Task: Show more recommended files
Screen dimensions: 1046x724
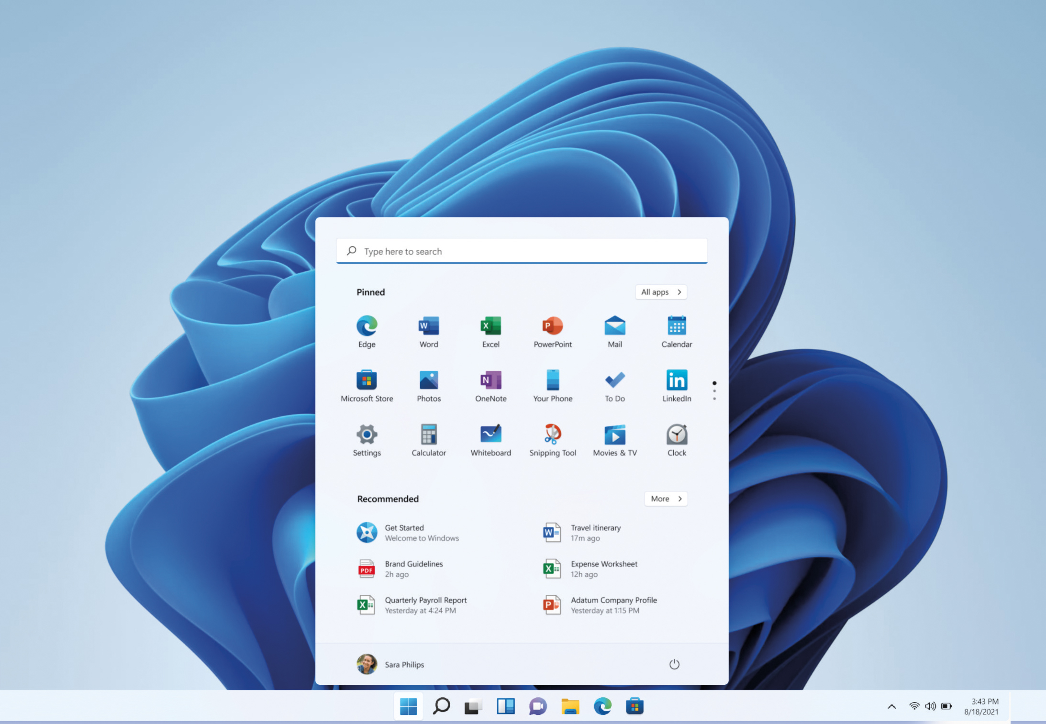Action: (x=666, y=499)
